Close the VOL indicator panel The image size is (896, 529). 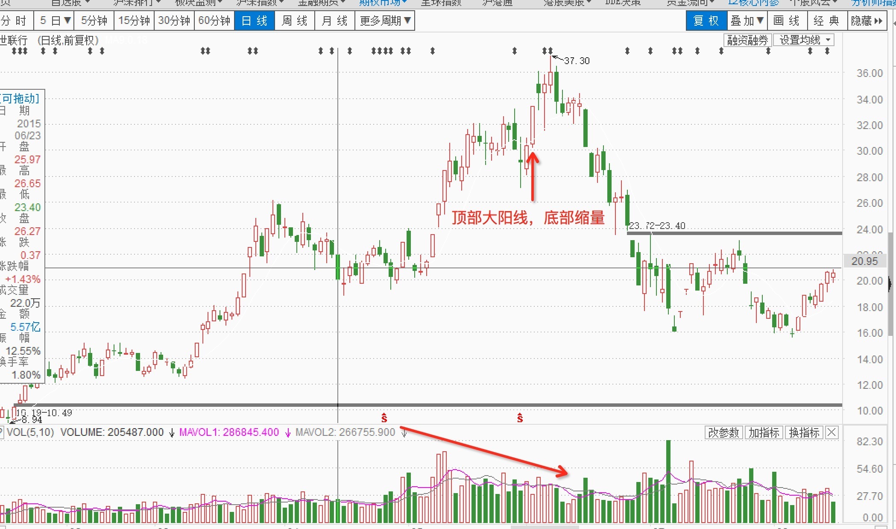[x=831, y=433]
